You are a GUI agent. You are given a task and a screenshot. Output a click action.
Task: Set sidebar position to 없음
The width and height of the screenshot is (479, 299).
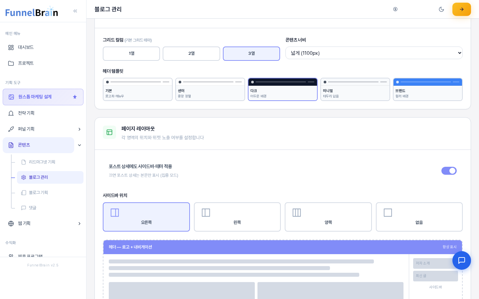pos(419,217)
